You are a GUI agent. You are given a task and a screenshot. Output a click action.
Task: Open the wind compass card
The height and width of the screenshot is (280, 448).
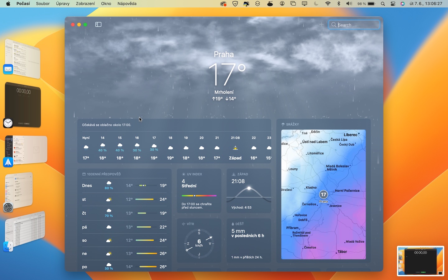[199, 240]
